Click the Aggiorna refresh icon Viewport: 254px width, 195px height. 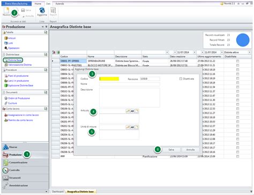tap(42, 10)
